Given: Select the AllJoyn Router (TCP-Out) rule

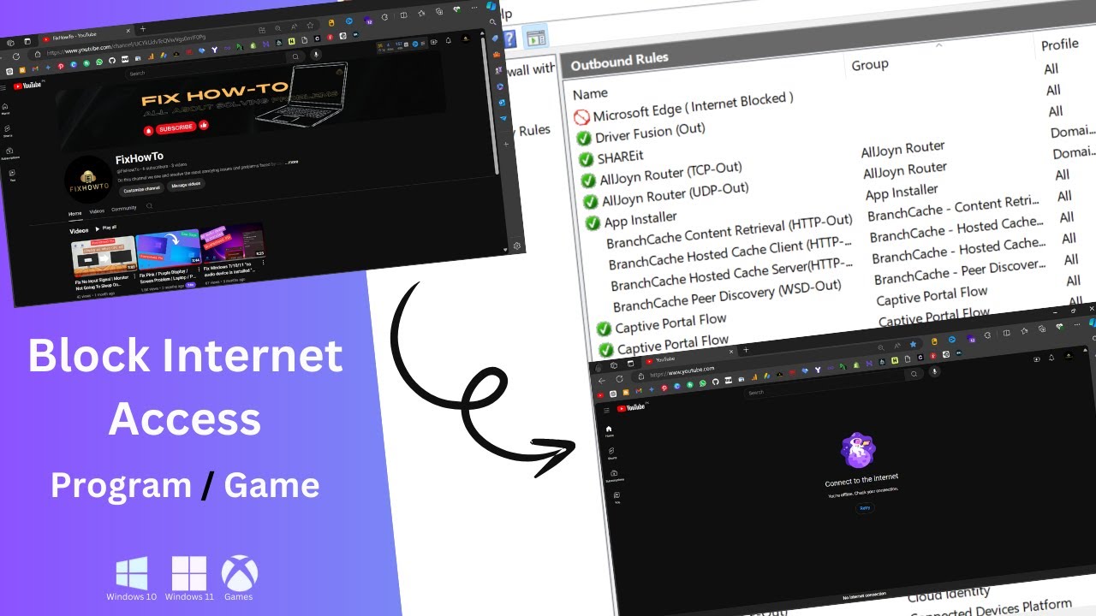Looking at the screenshot, I should coord(670,174).
